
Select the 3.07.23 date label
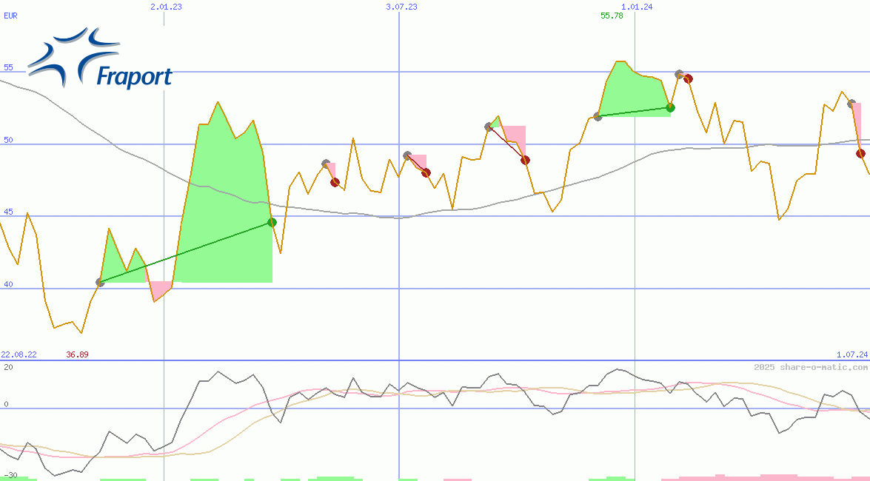coord(402,7)
